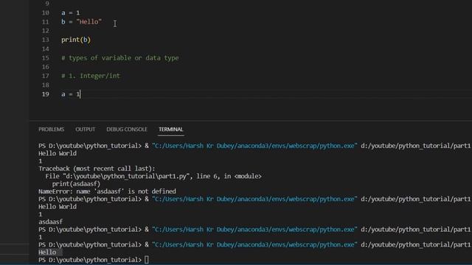Click the print(b) statement on line 13

point(76,40)
